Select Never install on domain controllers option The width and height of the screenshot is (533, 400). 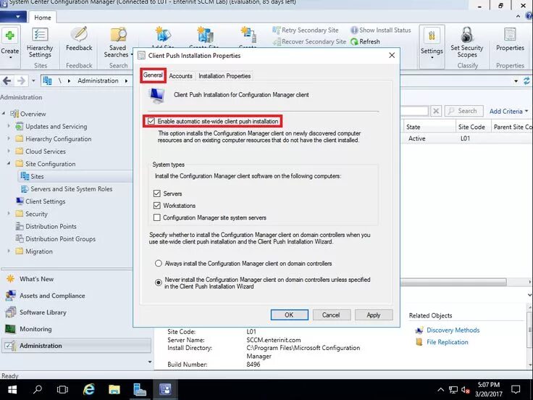coord(159,283)
